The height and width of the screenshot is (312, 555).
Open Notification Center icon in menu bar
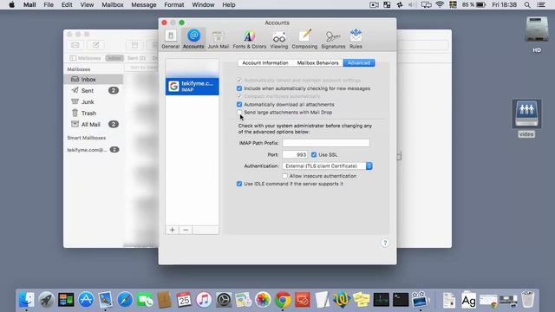pyautogui.click(x=541, y=4)
